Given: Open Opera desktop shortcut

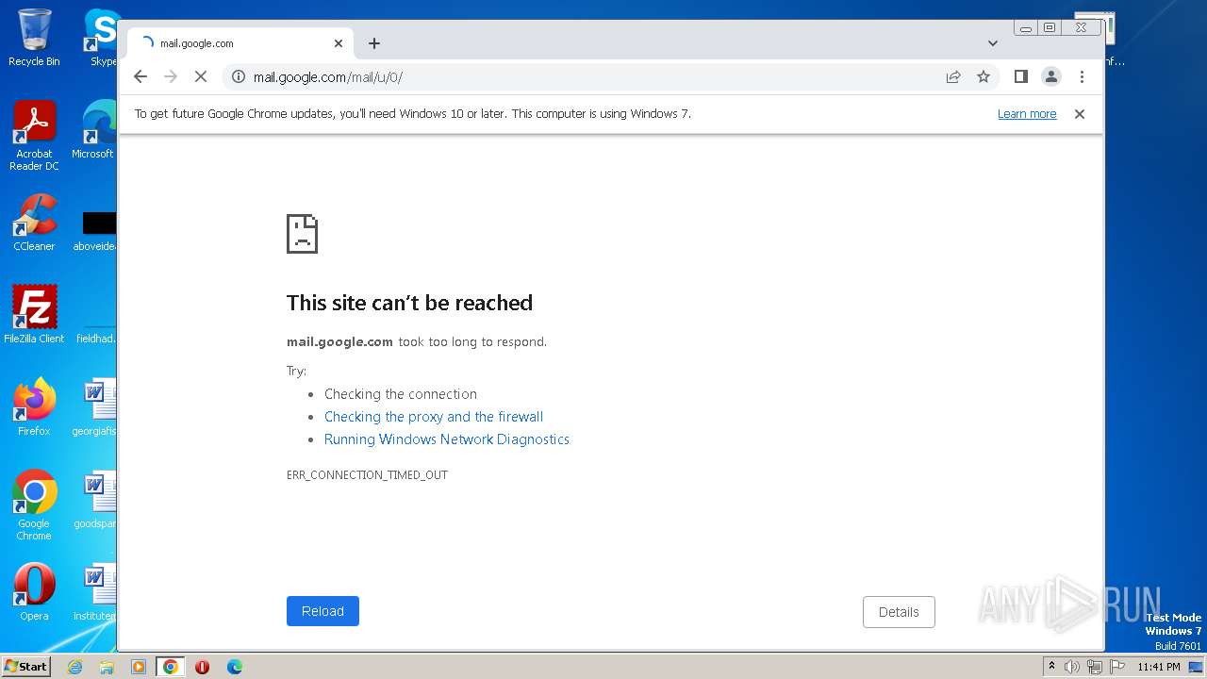Looking at the screenshot, I should (x=34, y=592).
